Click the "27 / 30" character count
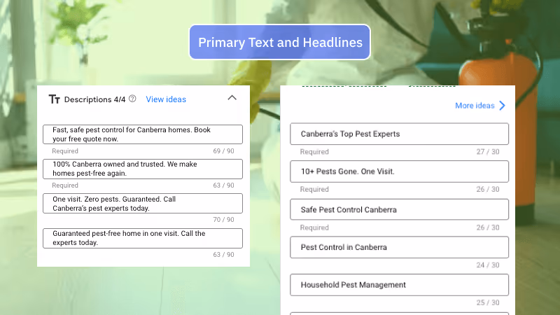Image resolution: width=560 pixels, height=315 pixels. tap(488, 152)
